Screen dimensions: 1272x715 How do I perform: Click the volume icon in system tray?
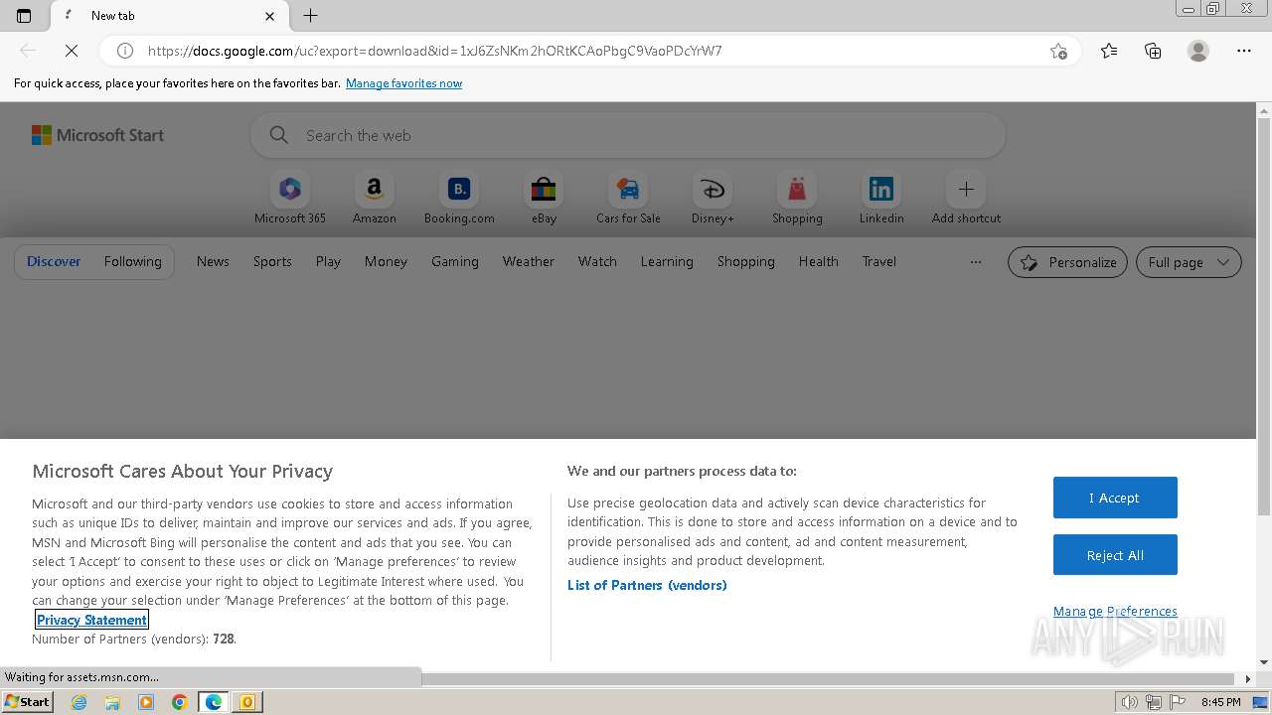point(1130,702)
